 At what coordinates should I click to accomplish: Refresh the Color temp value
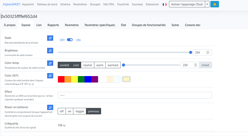tap(50, 63)
